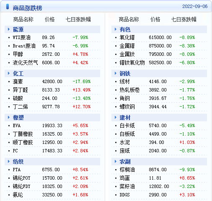Image resolution: width=212 pixels, height=201 pixels.
Task: Open the 废纸 commodity entry
Action: tap(124, 151)
